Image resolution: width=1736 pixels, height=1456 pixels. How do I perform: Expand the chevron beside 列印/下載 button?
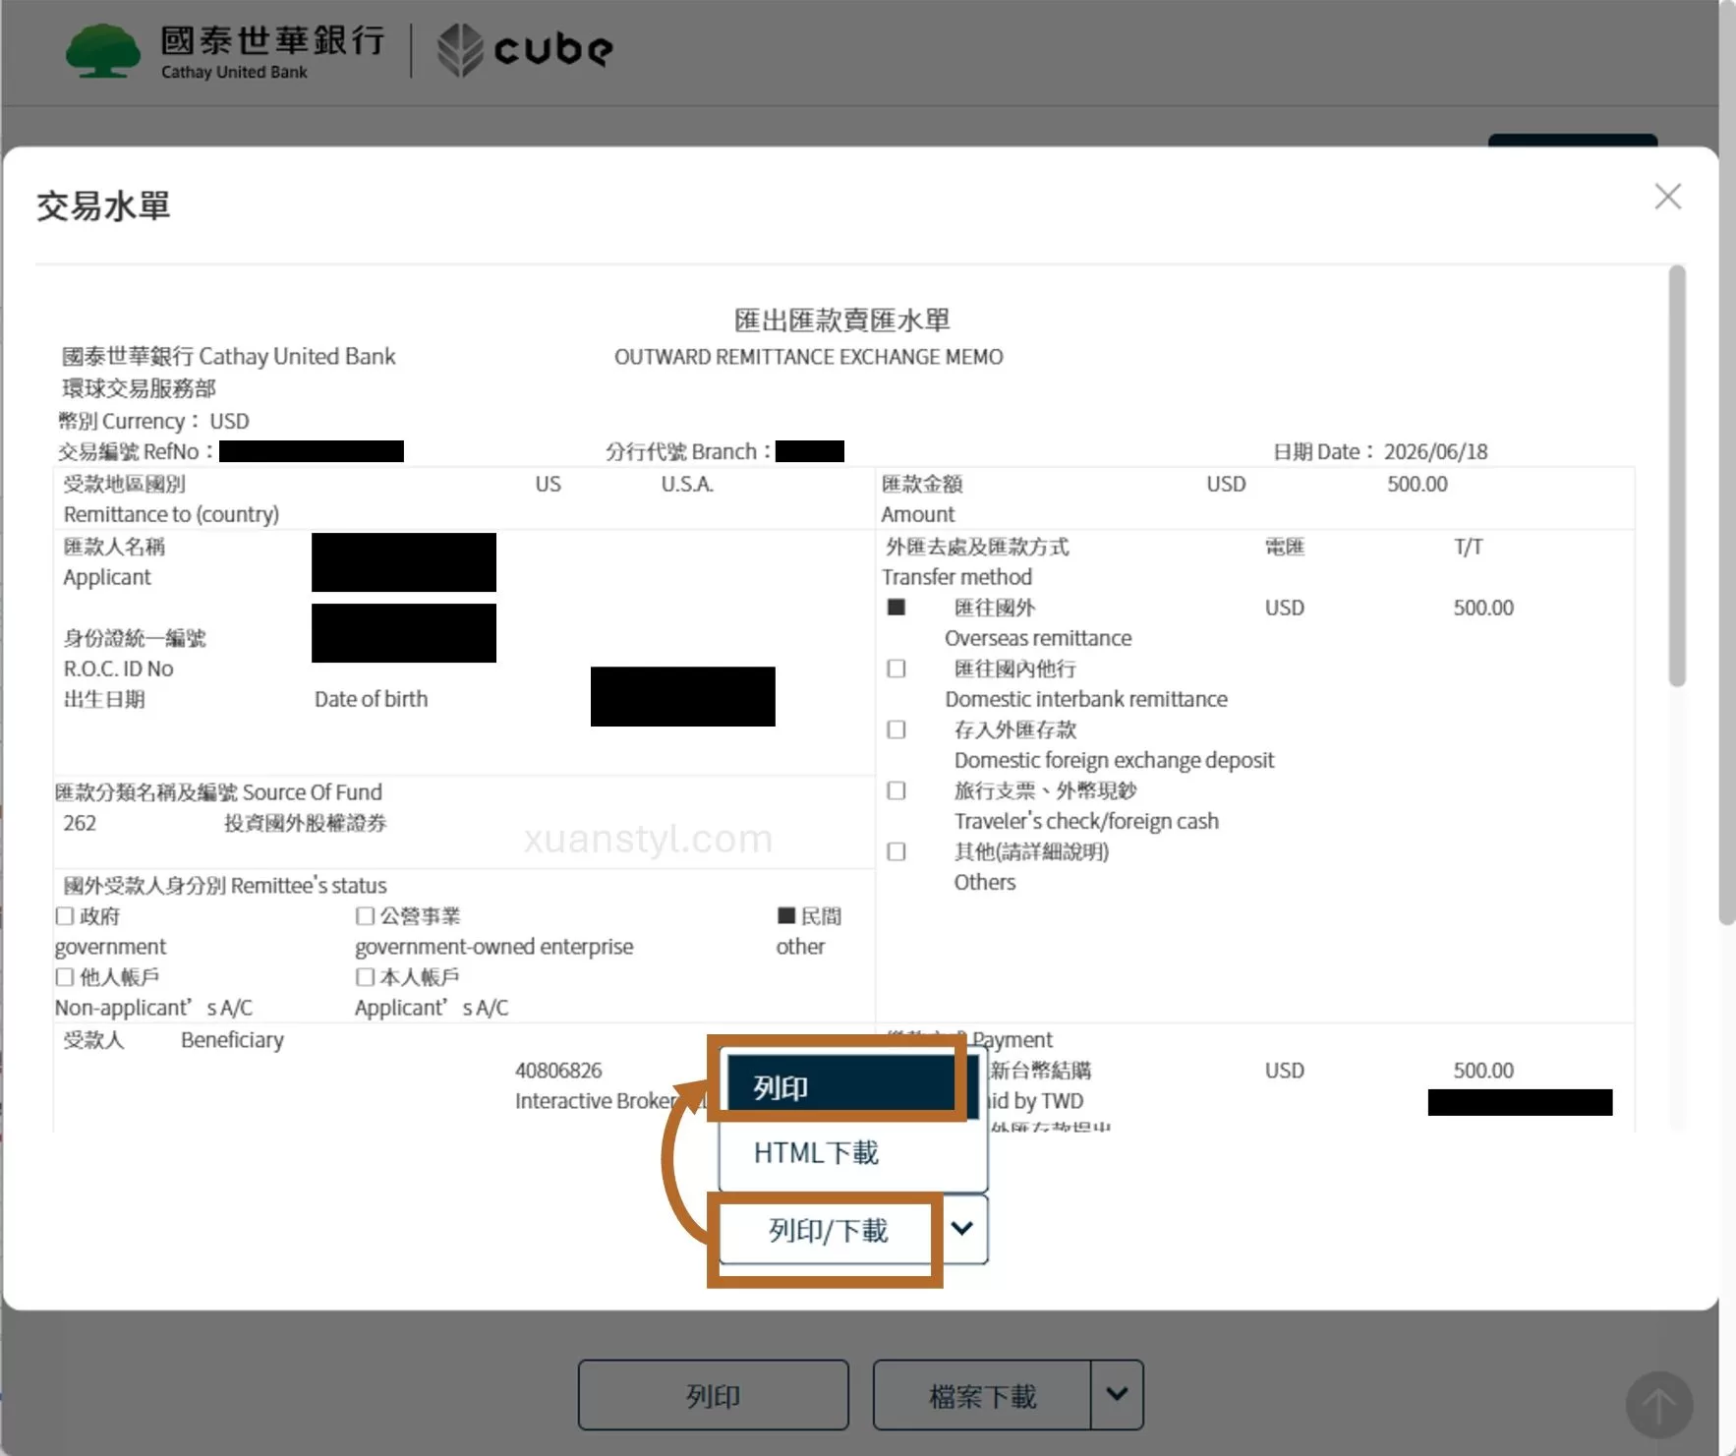tap(962, 1229)
